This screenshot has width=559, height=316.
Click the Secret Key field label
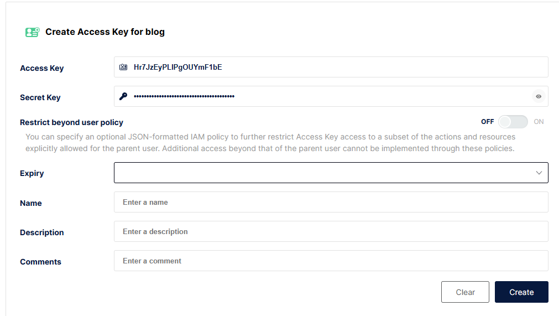click(x=40, y=97)
